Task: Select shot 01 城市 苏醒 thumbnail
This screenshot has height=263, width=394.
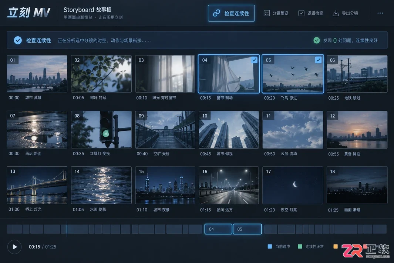Action: click(37, 74)
